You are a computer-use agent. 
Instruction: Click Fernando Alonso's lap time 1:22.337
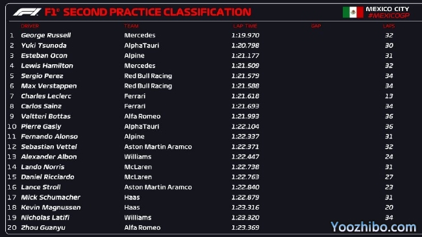click(245, 136)
